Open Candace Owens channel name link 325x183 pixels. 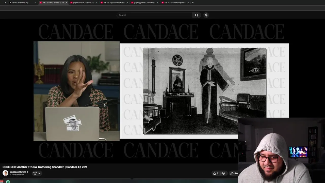tap(18, 172)
